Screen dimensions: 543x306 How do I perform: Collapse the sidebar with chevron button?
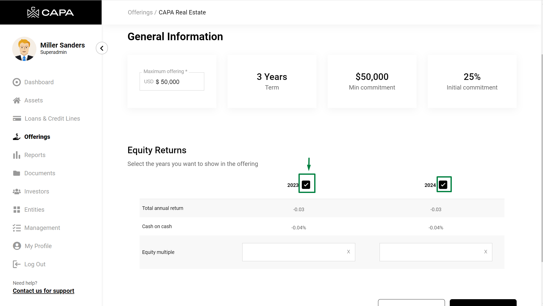coord(102,48)
